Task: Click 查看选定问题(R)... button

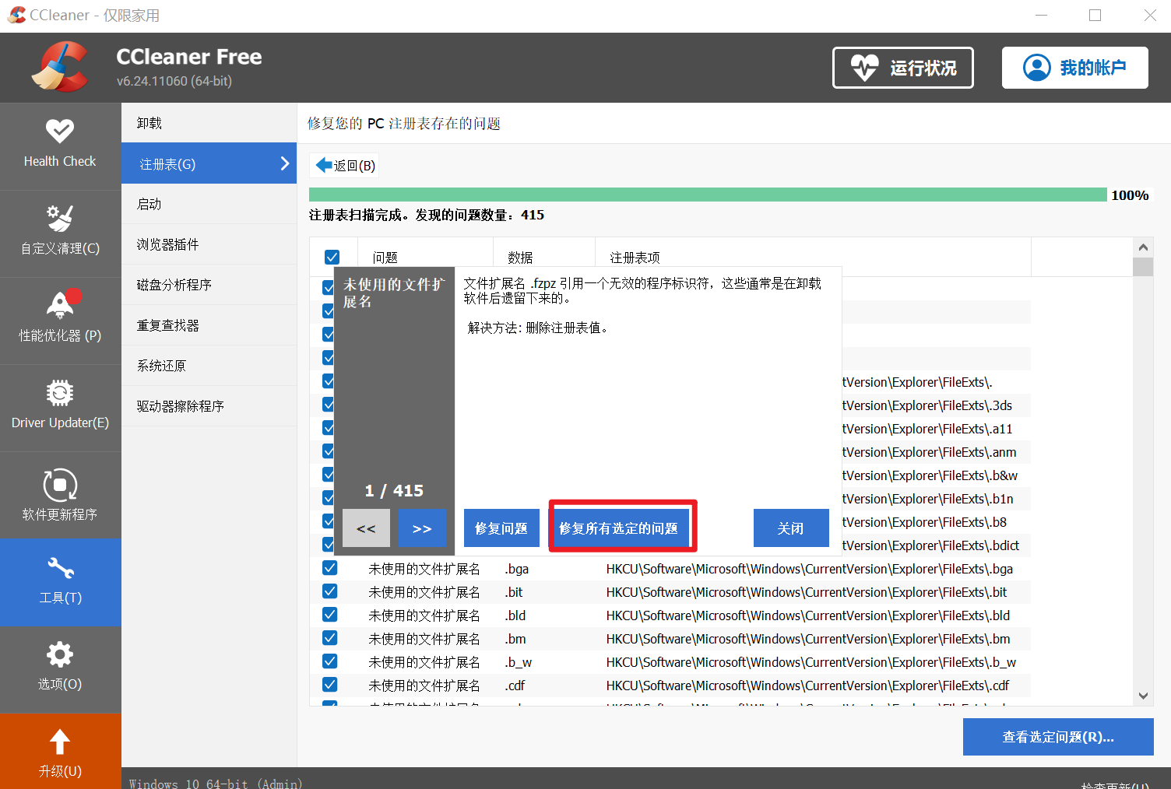Action: (x=1058, y=737)
